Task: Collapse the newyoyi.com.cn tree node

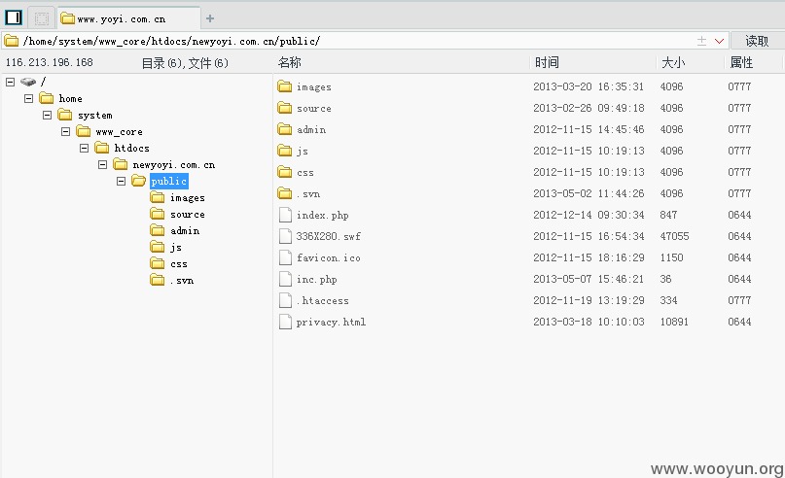Action: click(103, 164)
